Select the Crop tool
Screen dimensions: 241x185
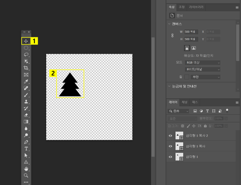tap(26, 68)
